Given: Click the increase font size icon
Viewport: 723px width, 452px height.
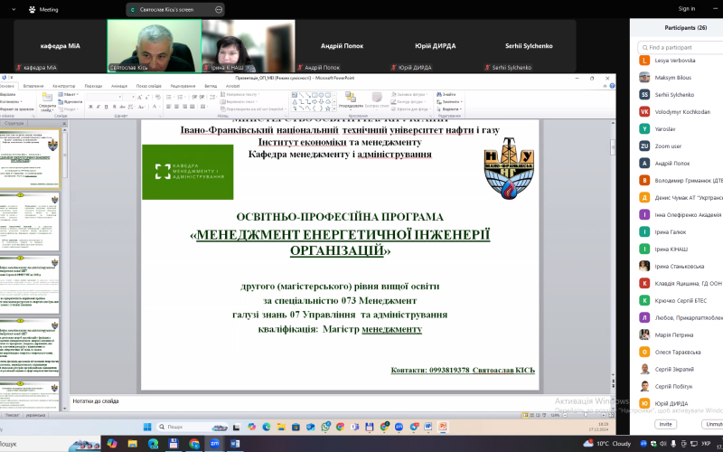Looking at the screenshot, I should point(140,97).
